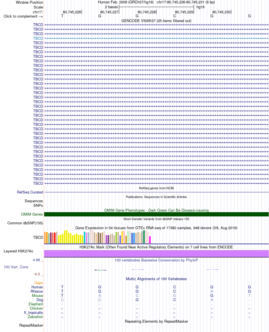Click the dark green OMIM gene bar

coord(156,214)
